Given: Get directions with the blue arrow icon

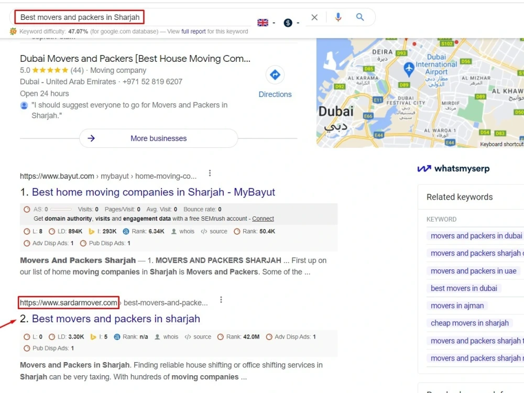Looking at the screenshot, I should pyautogui.click(x=275, y=74).
